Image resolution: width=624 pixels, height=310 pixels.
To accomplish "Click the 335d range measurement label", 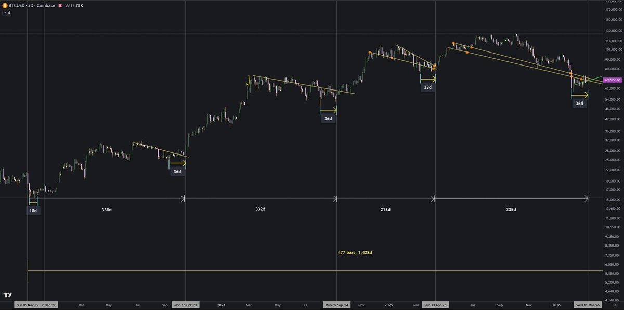I will pos(511,210).
